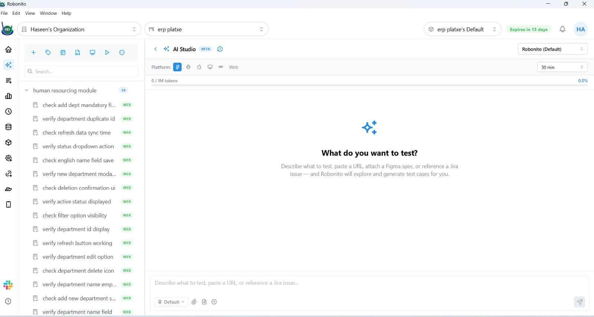Click the XLS export toolbar icon
This screenshot has height=317, width=594.
(78, 52)
